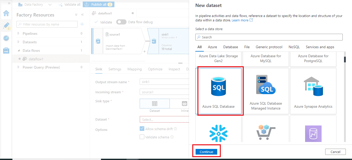Click Validate all button
This screenshot has height=160, width=352.
(x=70, y=4)
